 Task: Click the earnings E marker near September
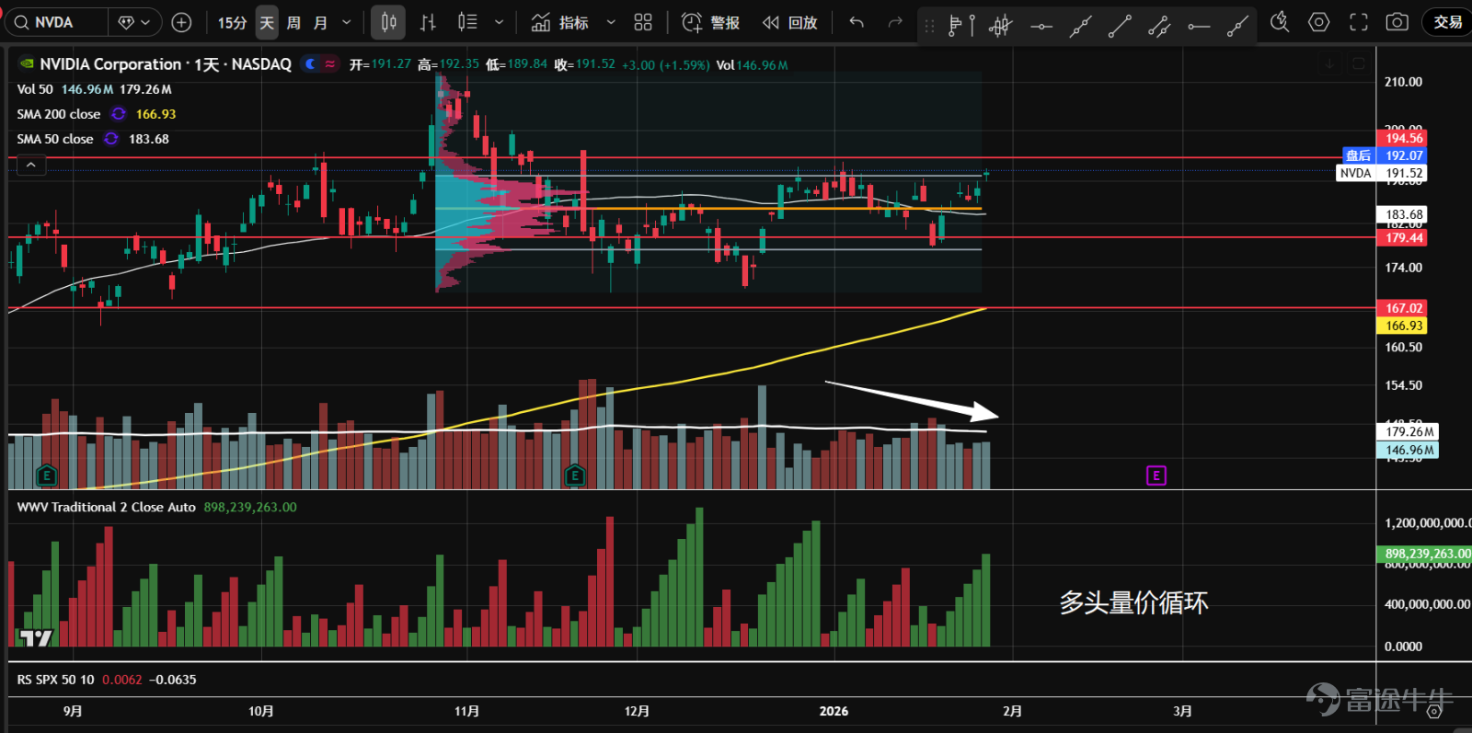(x=46, y=475)
